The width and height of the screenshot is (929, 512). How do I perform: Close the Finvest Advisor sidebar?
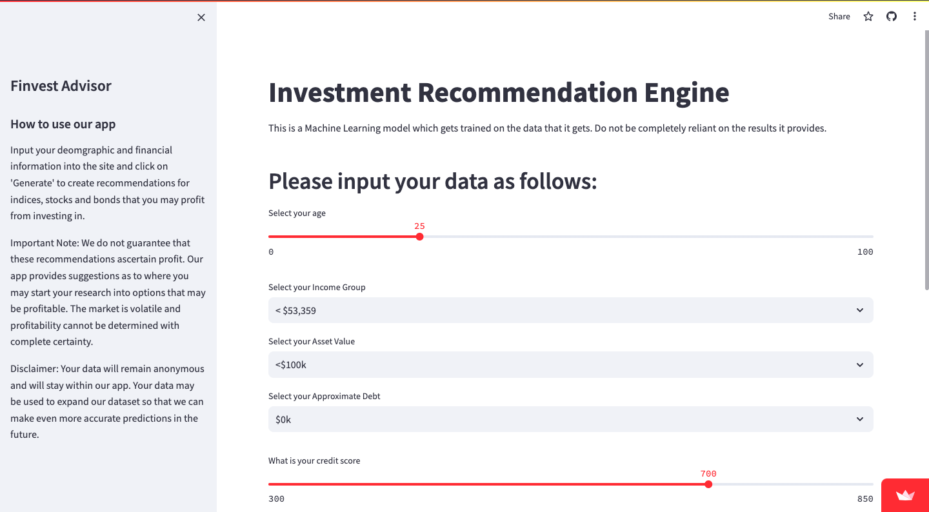tap(201, 17)
